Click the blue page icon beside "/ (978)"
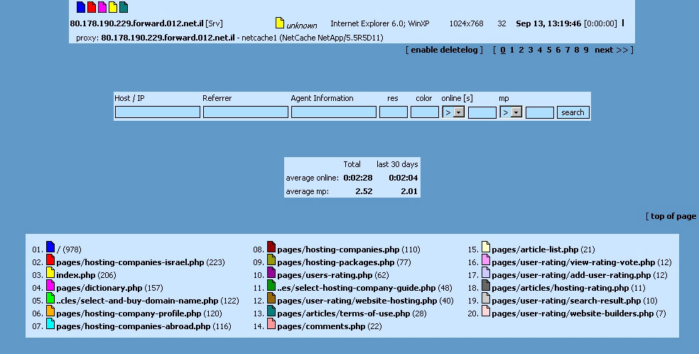 [x=50, y=247]
